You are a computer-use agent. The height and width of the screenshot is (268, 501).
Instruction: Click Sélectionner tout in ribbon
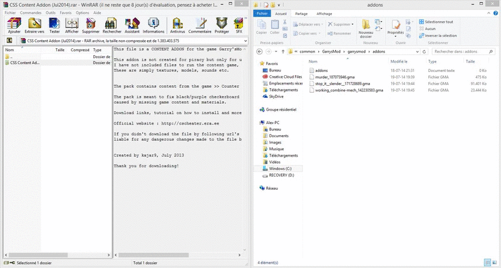point(436,22)
